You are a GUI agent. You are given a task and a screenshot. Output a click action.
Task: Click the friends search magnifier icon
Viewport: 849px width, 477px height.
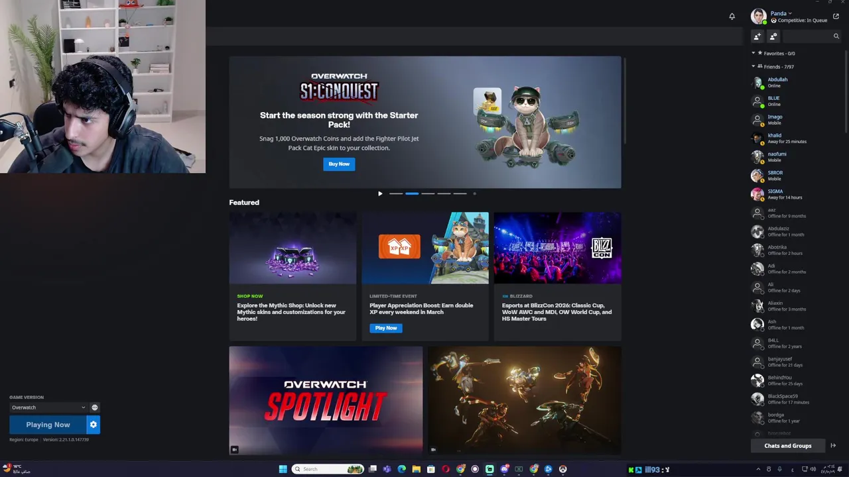(x=836, y=36)
